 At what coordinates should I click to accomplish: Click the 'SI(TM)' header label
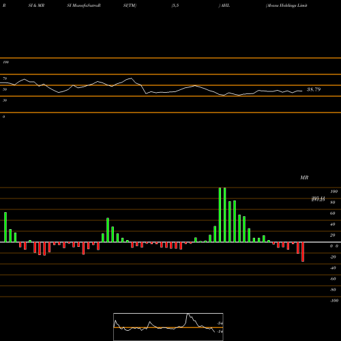130,5
